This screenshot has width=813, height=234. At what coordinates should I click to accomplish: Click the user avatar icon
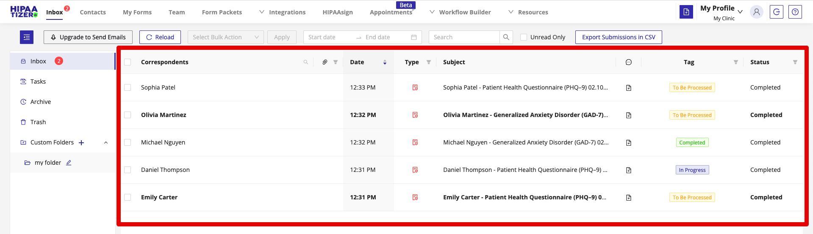tap(756, 12)
